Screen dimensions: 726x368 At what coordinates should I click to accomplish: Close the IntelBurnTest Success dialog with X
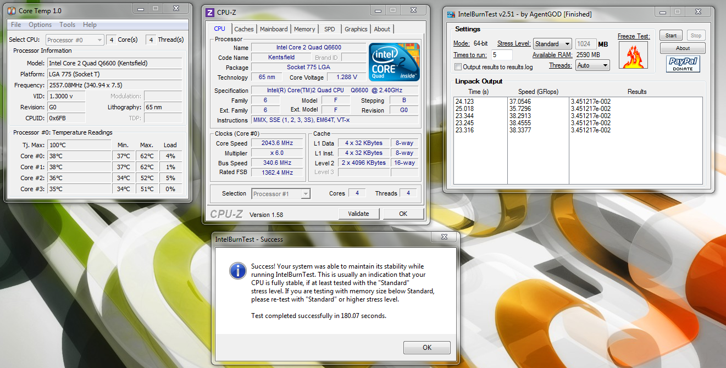(x=444, y=237)
